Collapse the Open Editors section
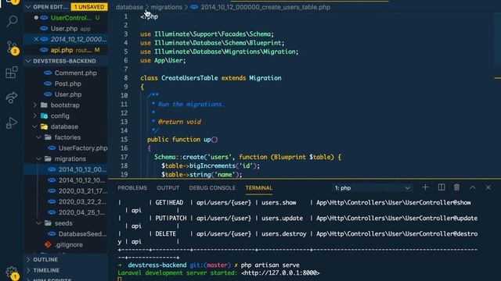This screenshot has height=281, width=501. (28, 7)
